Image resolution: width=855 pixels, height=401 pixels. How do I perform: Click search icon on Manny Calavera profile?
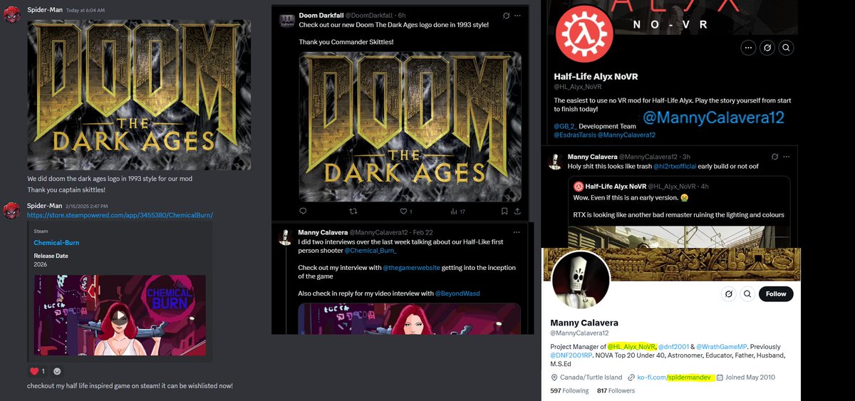coord(747,293)
